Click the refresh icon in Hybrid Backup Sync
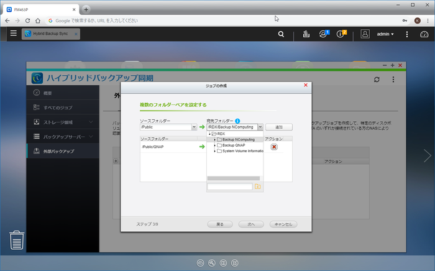Viewport: 435px width, 271px height. 377,80
